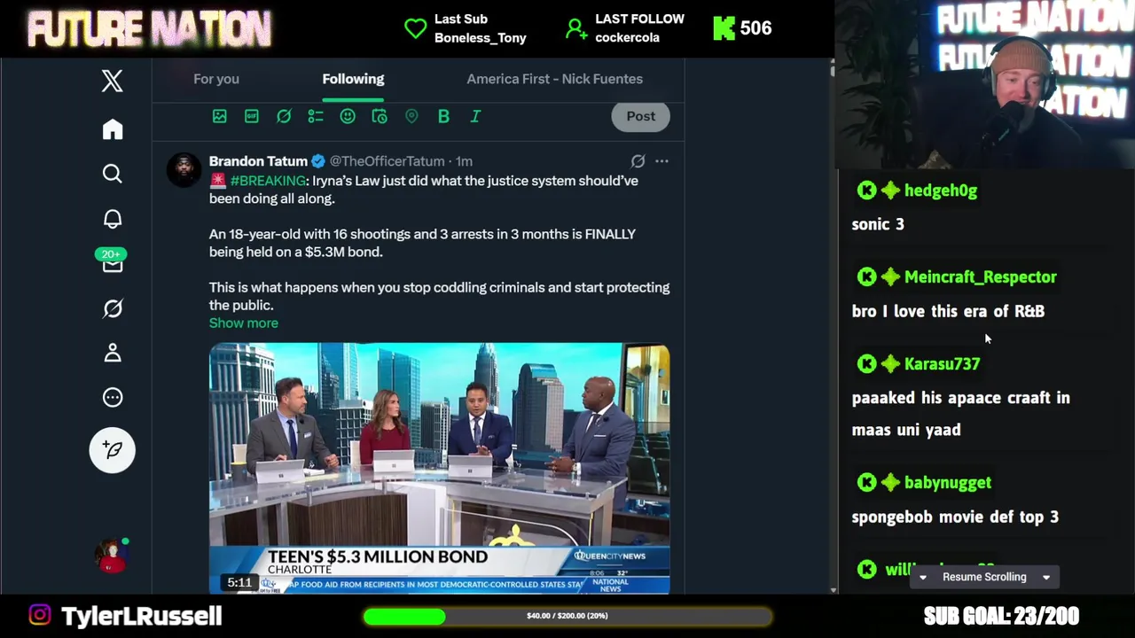The image size is (1135, 638).
Task: Click the 5:11 video duration badge
Action: click(x=239, y=582)
